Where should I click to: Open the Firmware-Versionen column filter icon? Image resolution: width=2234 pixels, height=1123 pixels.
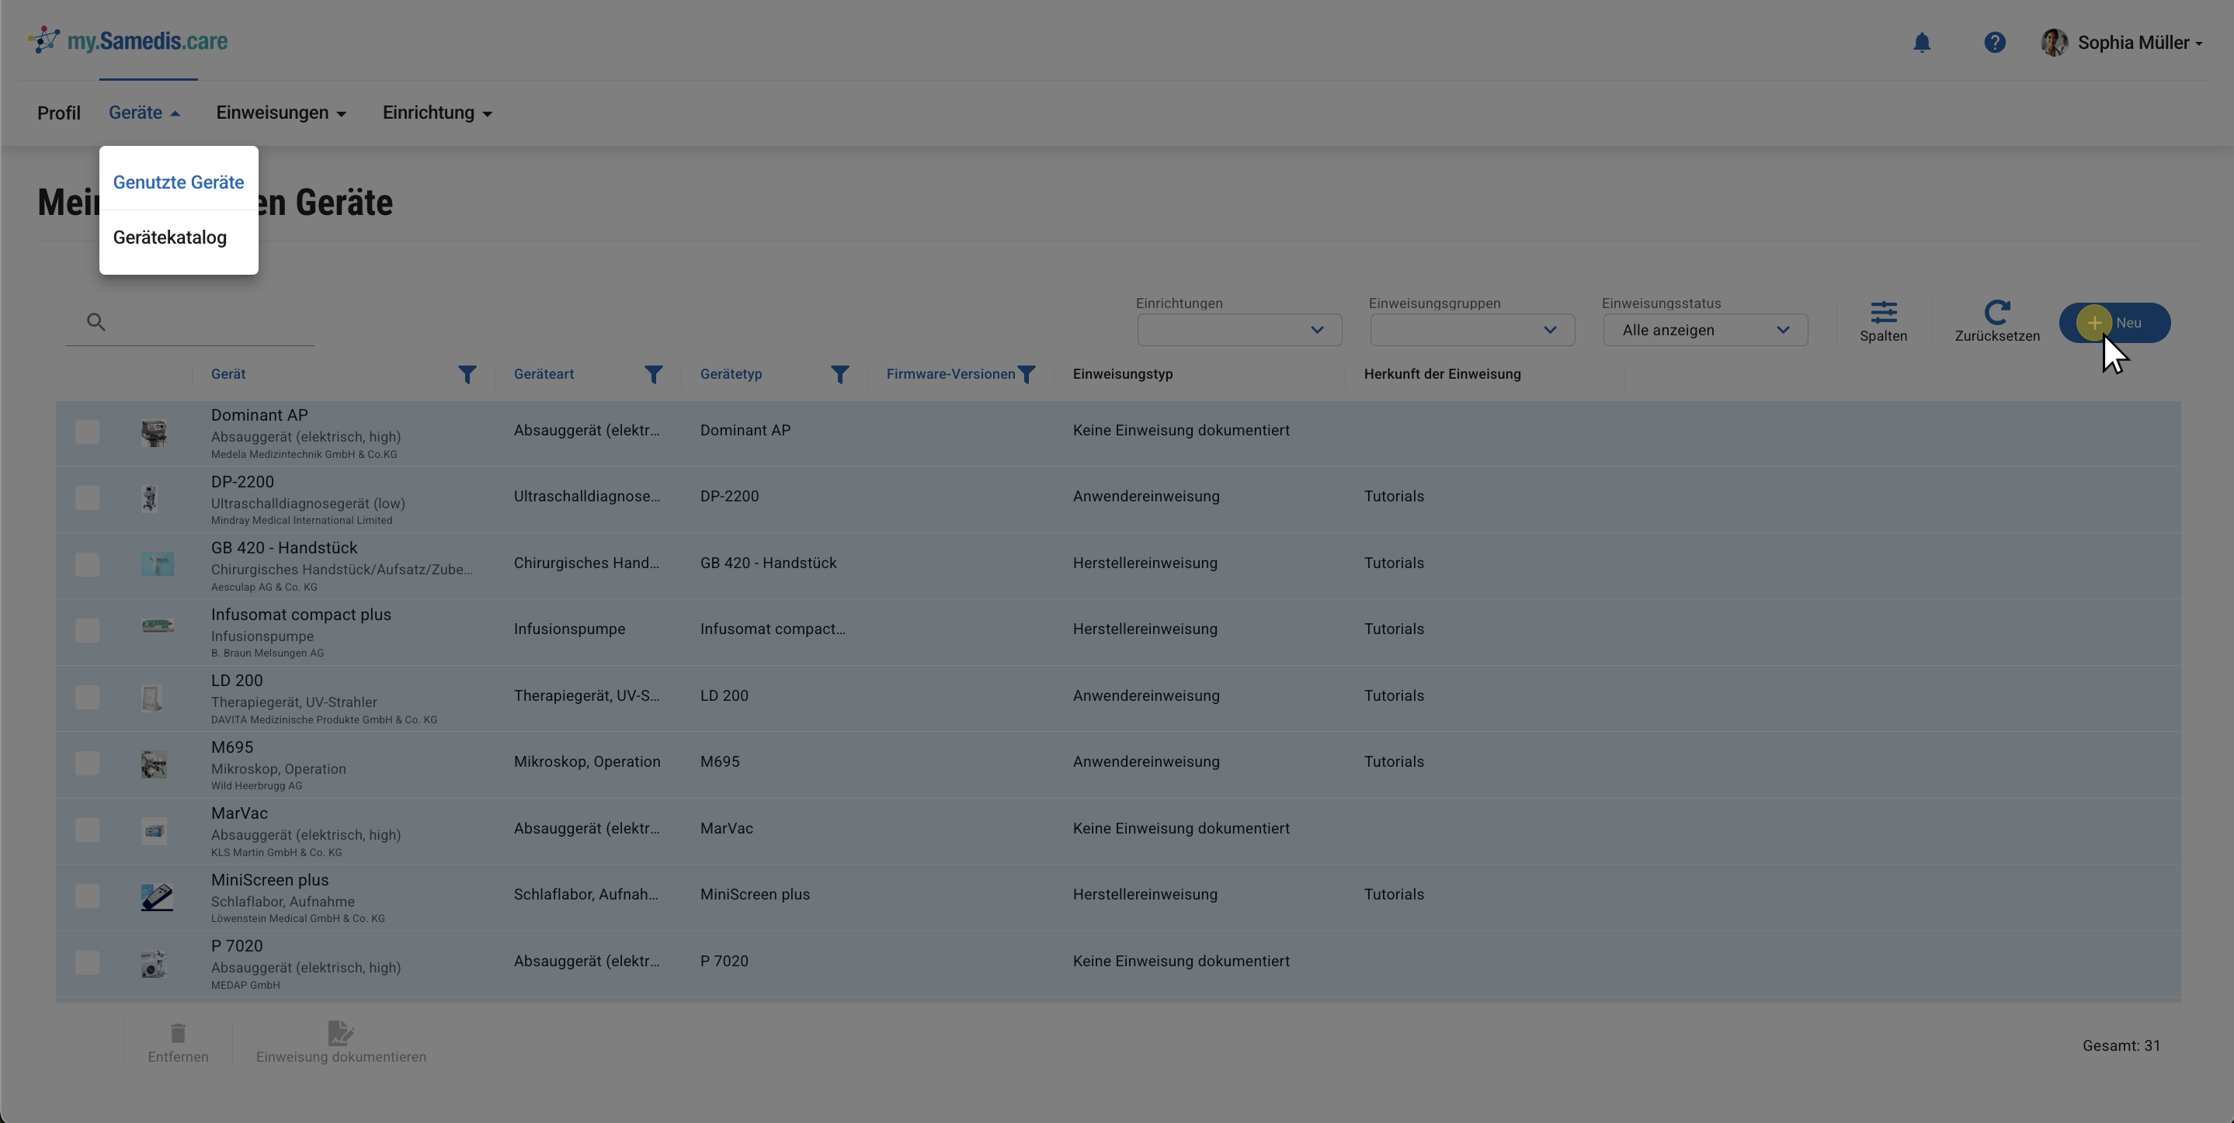pyautogui.click(x=1026, y=374)
